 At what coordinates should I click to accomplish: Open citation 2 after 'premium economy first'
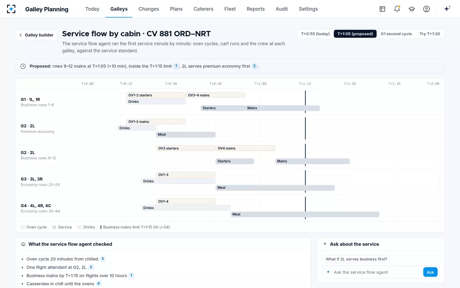coord(254,66)
